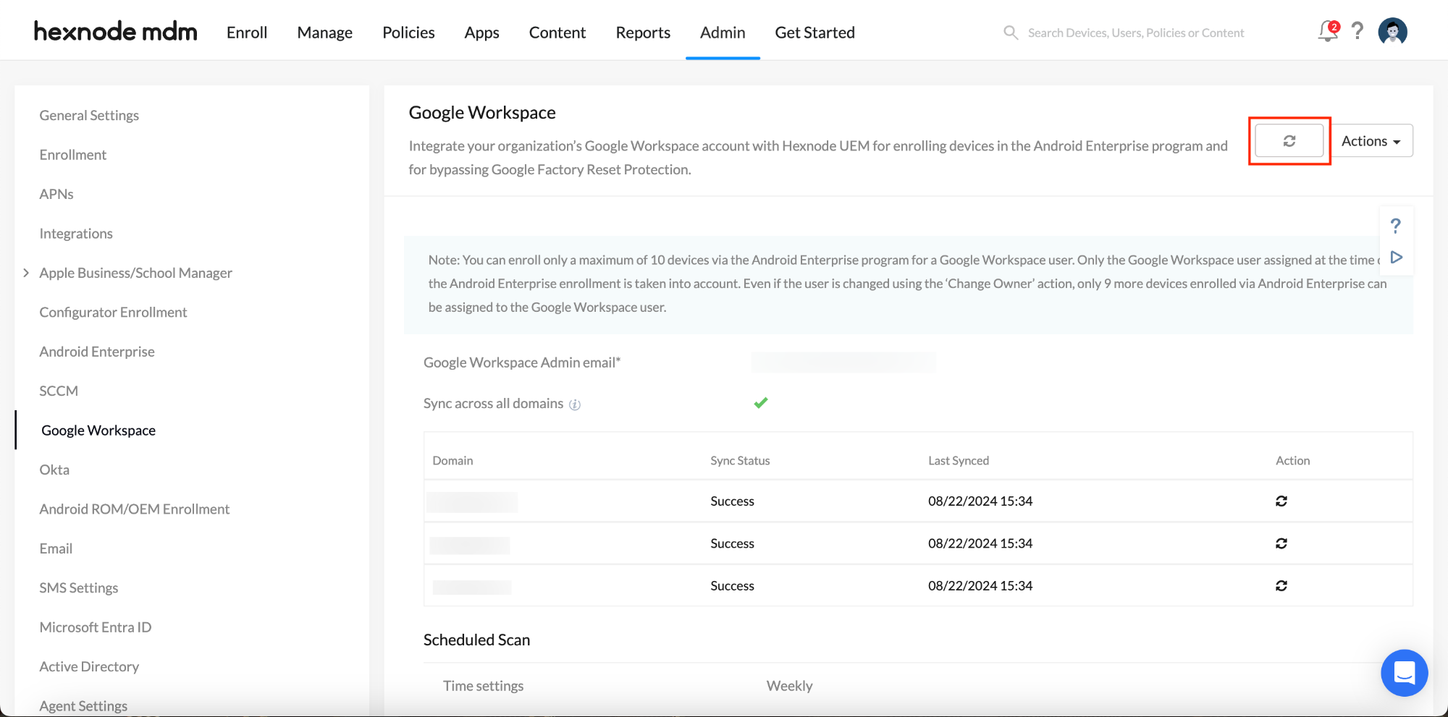This screenshot has height=717, width=1448.
Task: Open the notifications bell icon
Action: point(1329,31)
